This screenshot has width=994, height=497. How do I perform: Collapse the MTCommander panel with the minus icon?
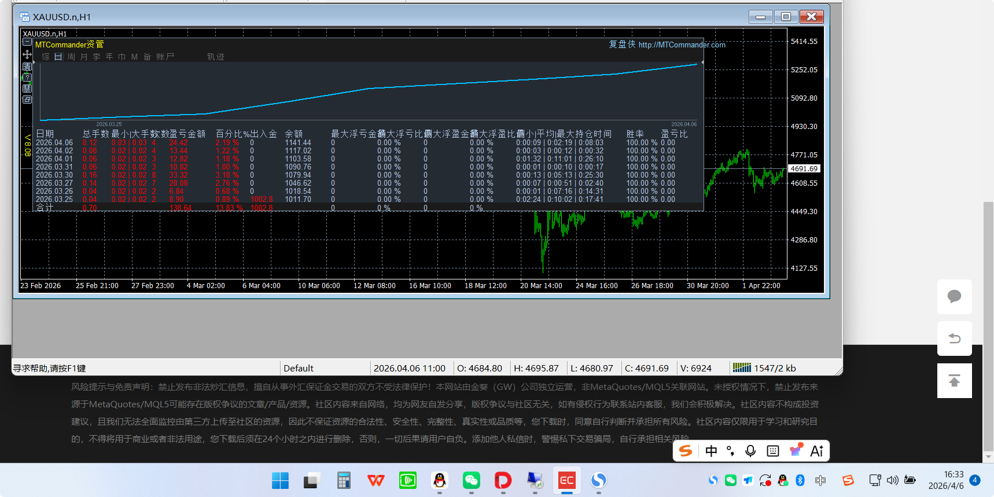(x=27, y=42)
